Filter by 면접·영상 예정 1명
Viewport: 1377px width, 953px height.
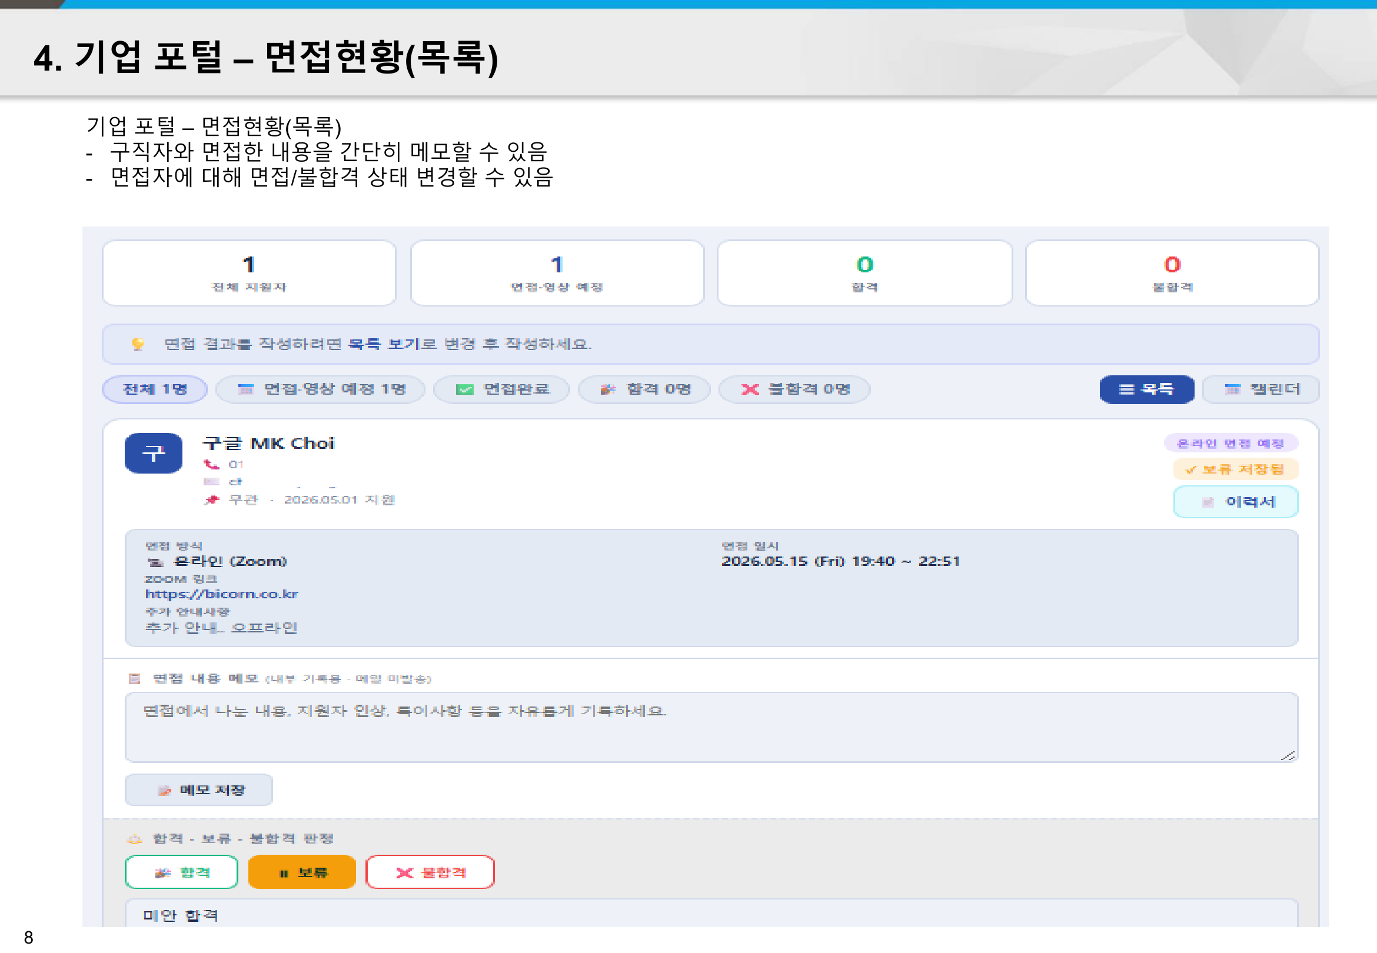(x=321, y=389)
